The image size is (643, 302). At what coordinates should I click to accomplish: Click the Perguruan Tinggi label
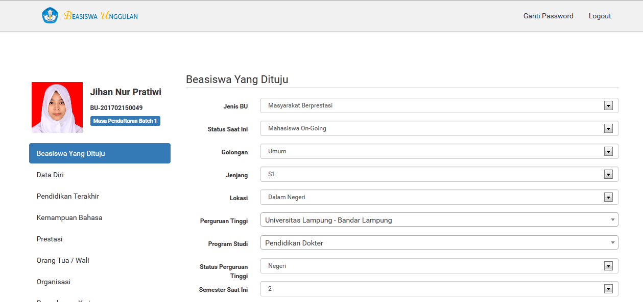224,221
